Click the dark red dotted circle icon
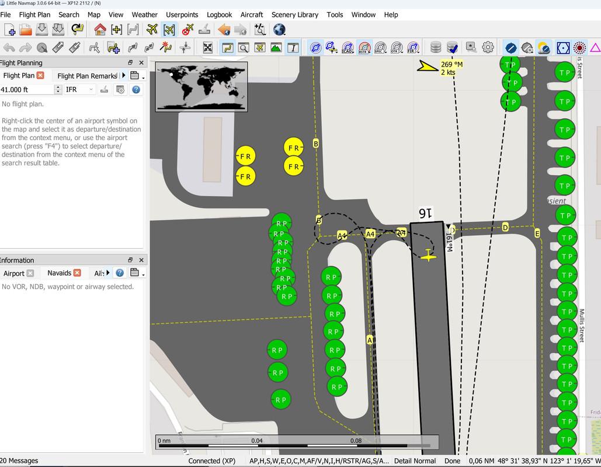 tap(579, 47)
